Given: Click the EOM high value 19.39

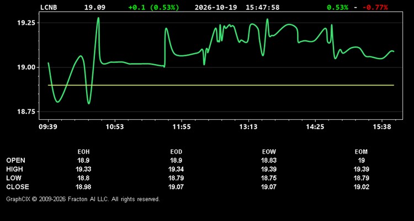Looking at the screenshot, I should [x=361, y=169].
